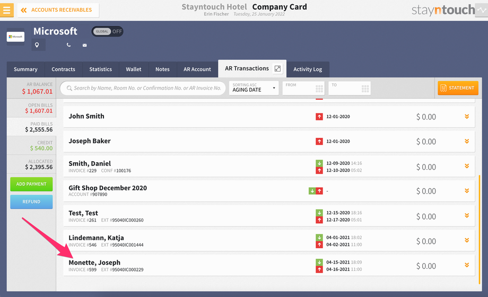Click the transaction search field
This screenshot has height=297, width=488.
(x=143, y=88)
